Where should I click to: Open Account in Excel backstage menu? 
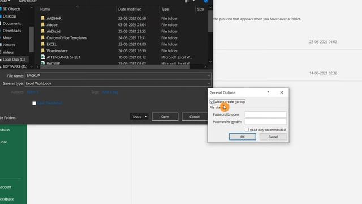[6, 187]
